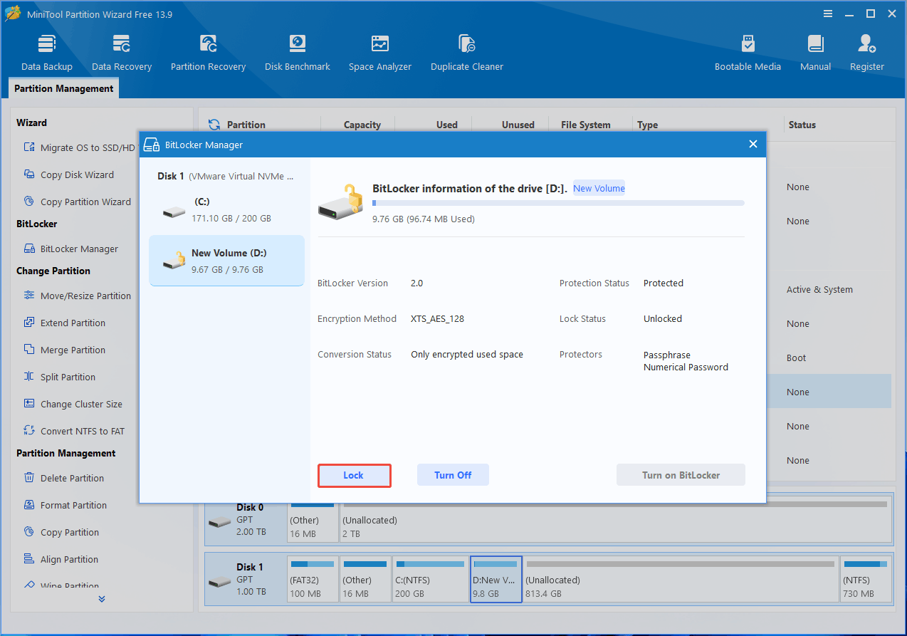
Task: Select Merge Partition
Action: click(x=64, y=350)
